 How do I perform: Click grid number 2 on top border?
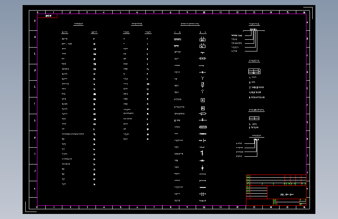click(70, 12)
